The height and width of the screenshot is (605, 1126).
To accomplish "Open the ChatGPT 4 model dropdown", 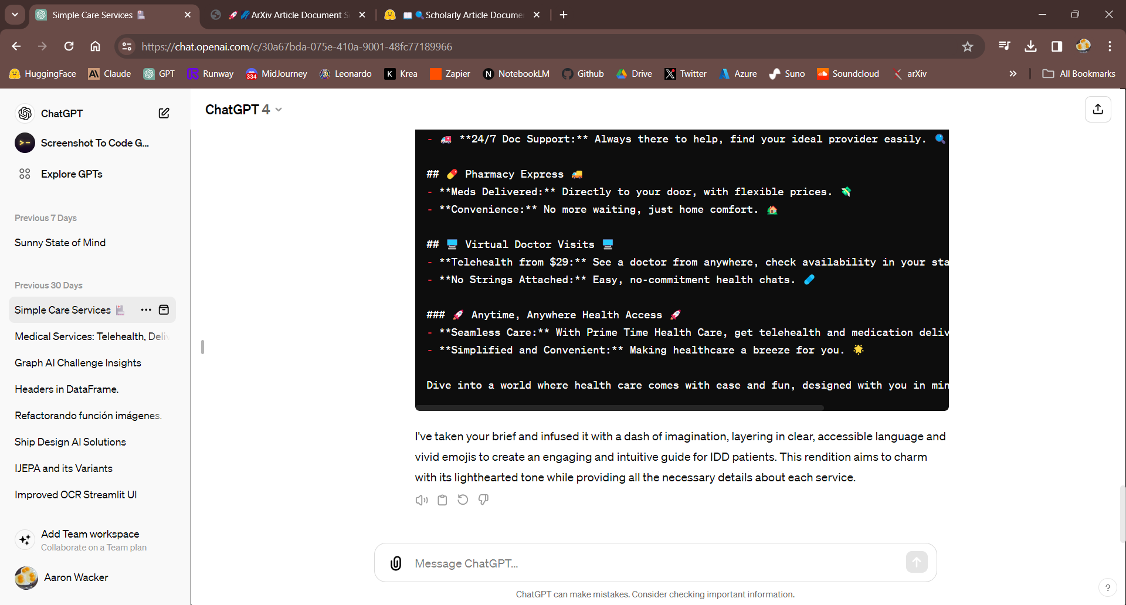I will tap(243, 110).
